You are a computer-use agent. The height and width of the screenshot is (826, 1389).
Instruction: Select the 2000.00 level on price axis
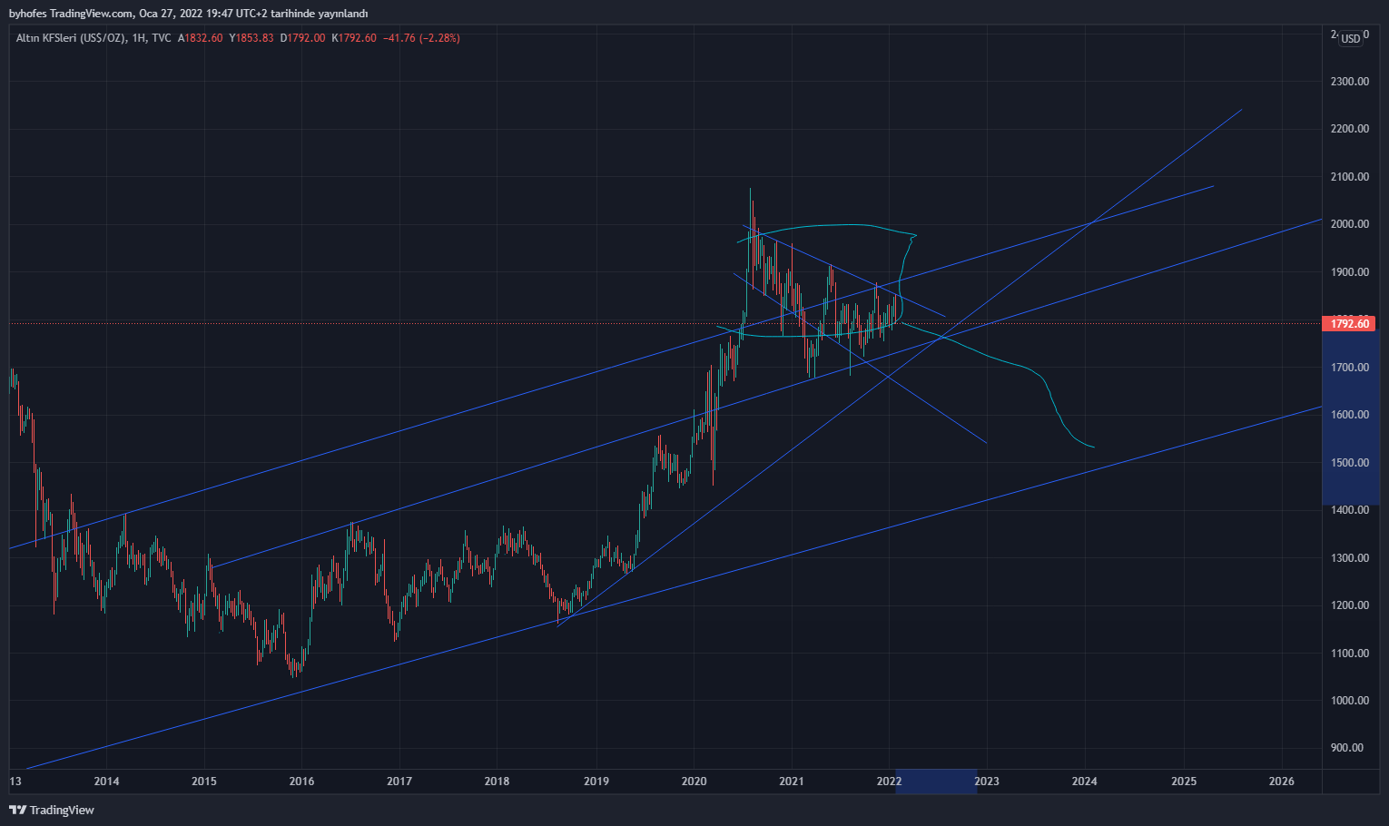click(1349, 224)
